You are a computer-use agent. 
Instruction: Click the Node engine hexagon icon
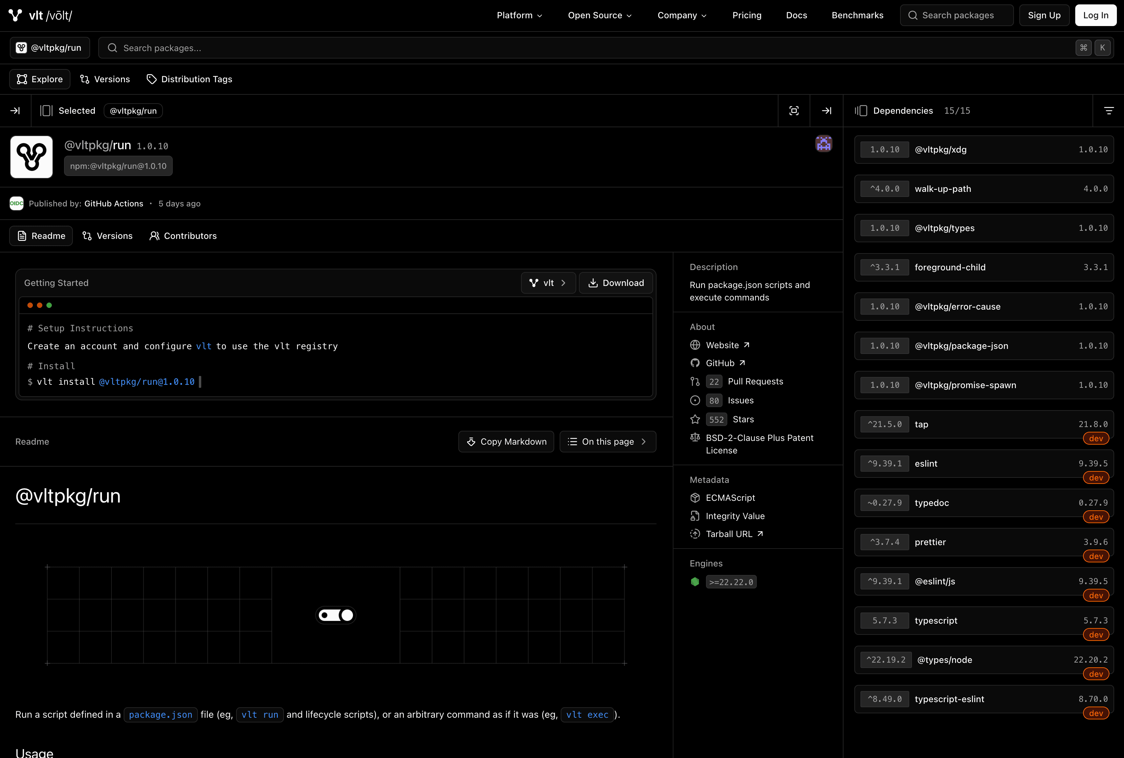coord(695,582)
